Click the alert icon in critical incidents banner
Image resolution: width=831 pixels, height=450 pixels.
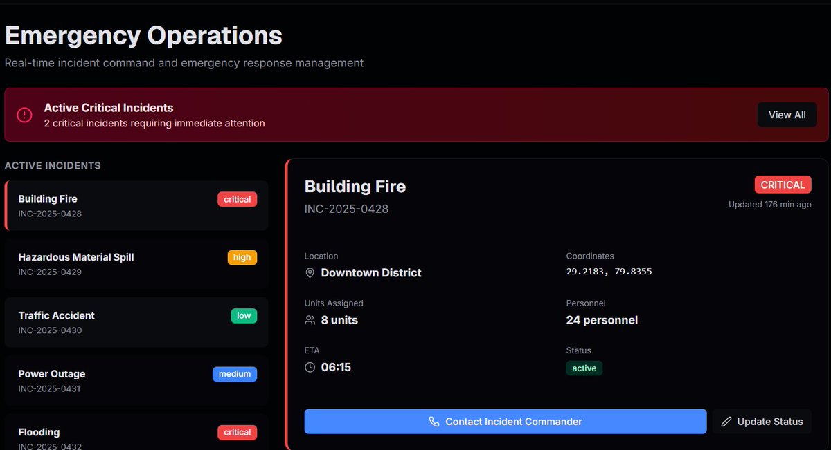click(x=24, y=115)
